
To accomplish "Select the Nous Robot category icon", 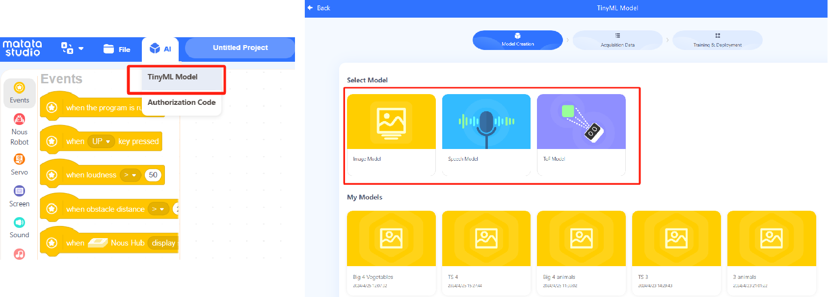I will coord(19,119).
